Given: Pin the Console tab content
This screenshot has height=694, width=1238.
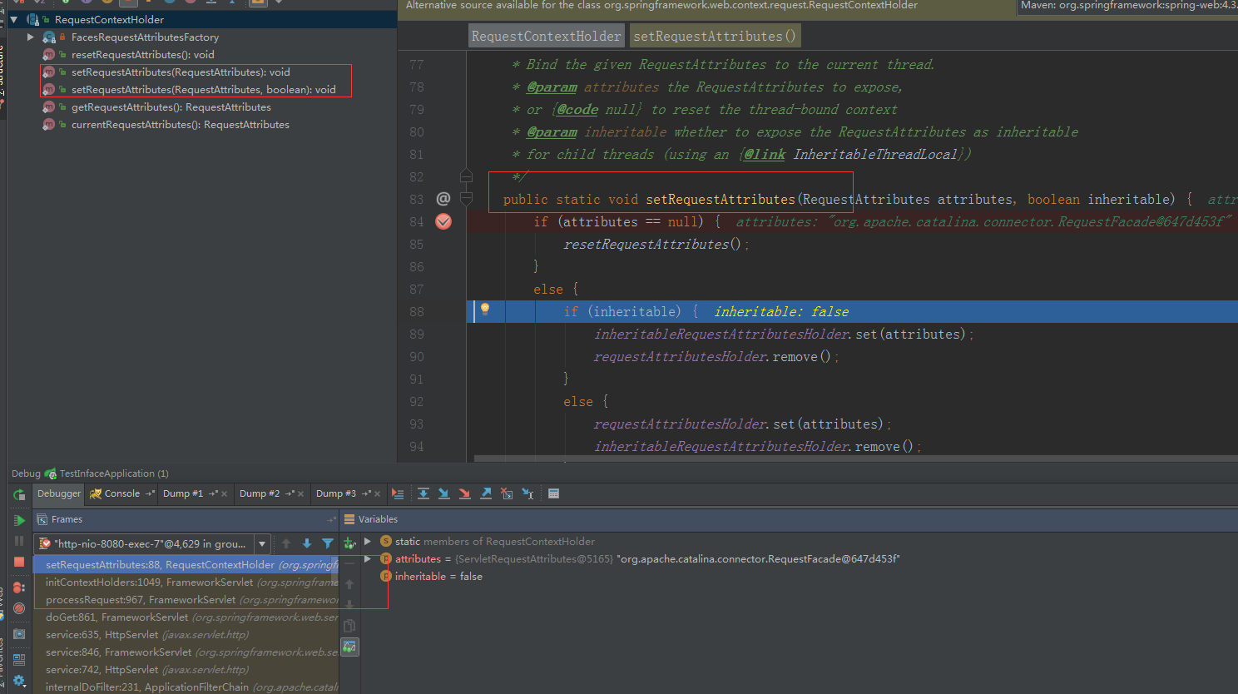Looking at the screenshot, I should (150, 493).
